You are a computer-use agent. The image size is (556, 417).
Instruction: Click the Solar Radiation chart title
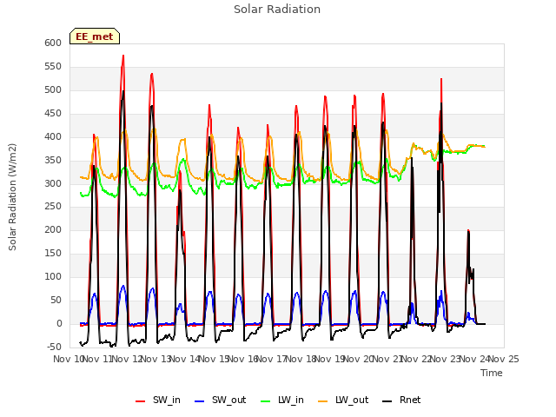pos(277,10)
